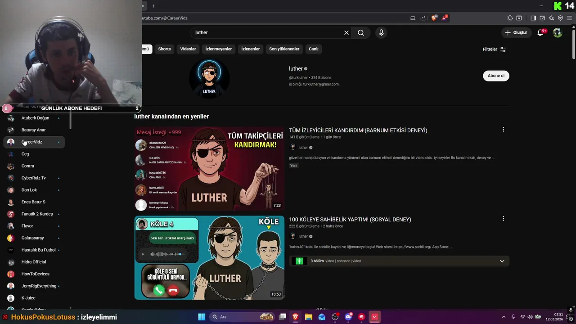The image size is (576, 324).
Task: Open the Outlook mail icon on taskbar
Action: [x=322, y=317]
